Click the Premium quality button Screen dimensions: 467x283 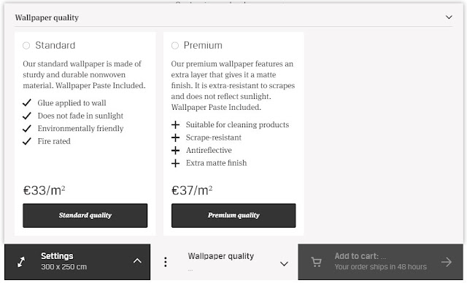coord(233,215)
